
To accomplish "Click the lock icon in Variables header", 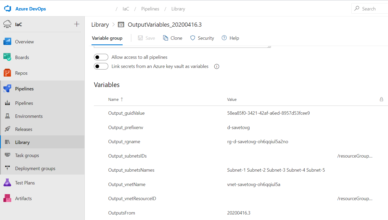I will (381, 99).
